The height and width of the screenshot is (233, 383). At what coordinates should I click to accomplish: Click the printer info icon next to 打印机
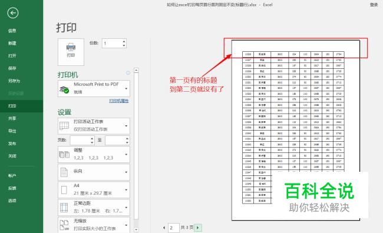tap(128, 73)
